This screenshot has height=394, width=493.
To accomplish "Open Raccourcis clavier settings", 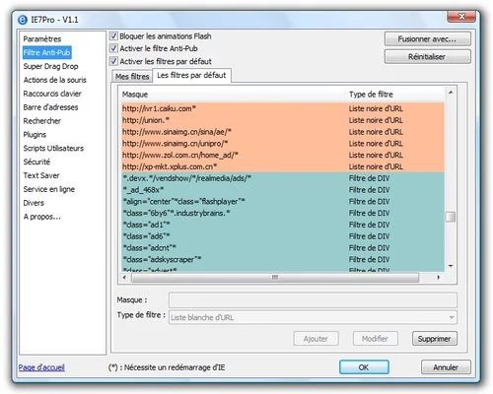I will tap(52, 94).
